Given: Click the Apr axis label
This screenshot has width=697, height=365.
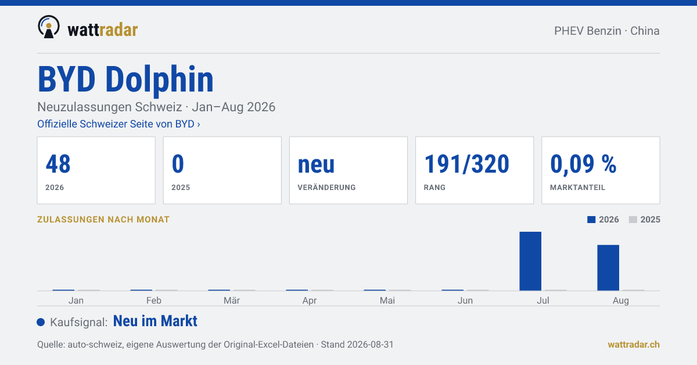Looking at the screenshot, I should point(310,300).
